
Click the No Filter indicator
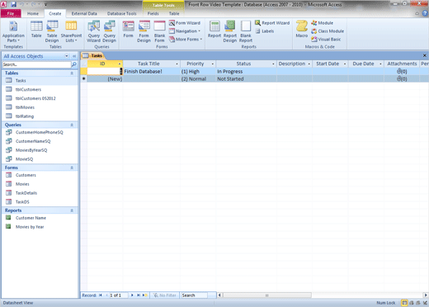point(165,295)
